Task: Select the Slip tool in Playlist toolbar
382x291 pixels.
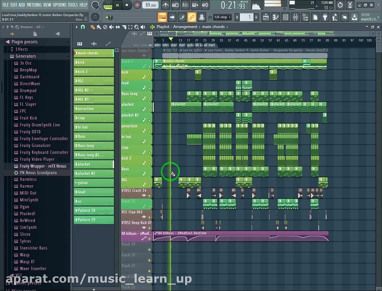Action: 118,27
